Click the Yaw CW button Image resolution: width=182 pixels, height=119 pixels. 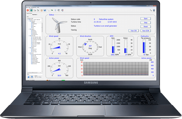tap(134, 31)
